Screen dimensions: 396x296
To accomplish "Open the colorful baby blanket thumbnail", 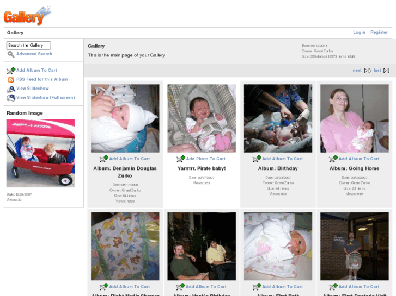I will click(125, 247).
